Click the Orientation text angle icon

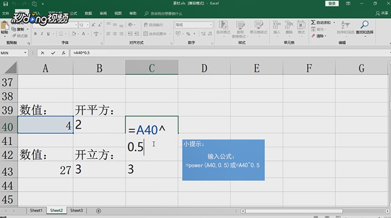[130, 25]
